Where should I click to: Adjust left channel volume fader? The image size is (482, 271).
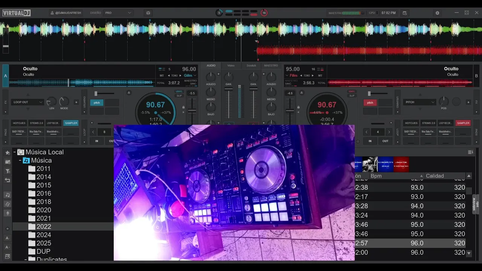pyautogui.click(x=228, y=89)
